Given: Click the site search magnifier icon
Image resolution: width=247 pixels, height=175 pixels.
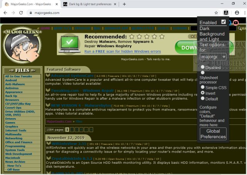Looking at the screenshot, I should tap(240, 29).
